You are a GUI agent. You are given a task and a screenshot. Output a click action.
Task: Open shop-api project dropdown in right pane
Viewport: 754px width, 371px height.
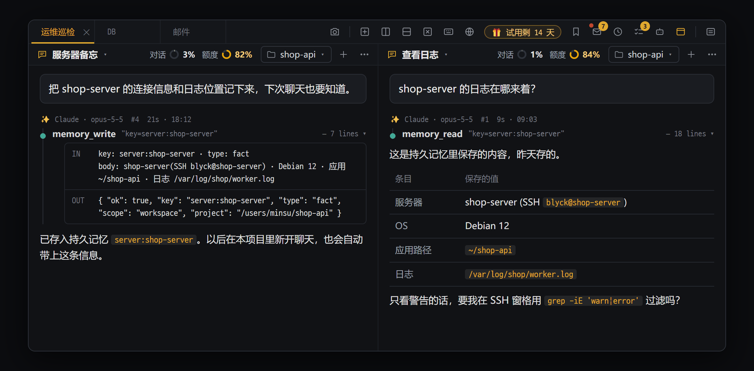(644, 55)
